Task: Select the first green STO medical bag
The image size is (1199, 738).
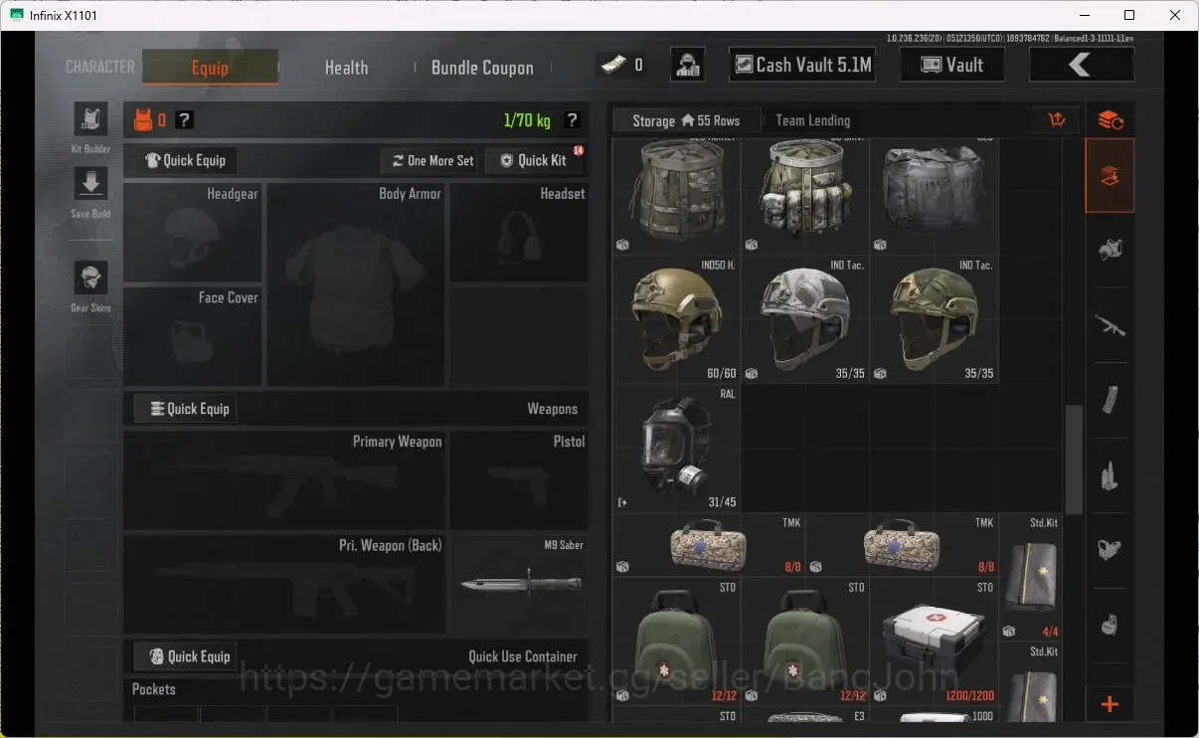Action: 677,642
